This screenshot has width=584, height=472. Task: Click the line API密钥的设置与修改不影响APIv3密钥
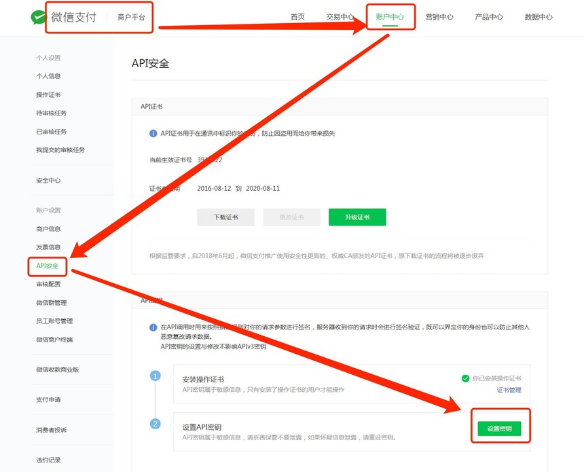coord(213,346)
